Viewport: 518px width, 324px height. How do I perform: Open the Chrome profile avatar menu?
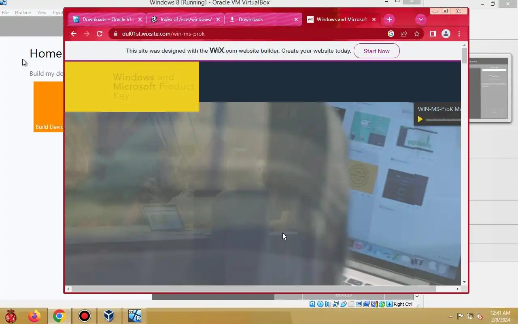point(446,34)
